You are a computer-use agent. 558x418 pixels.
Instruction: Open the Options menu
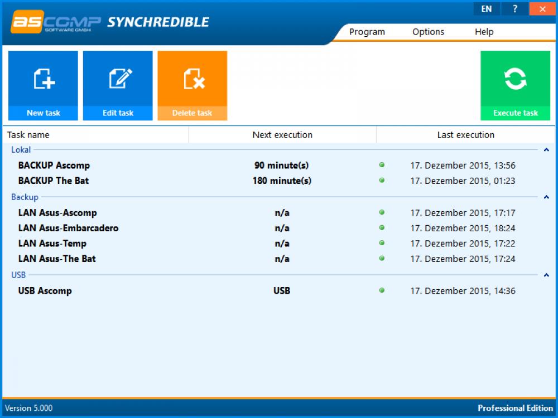pos(427,32)
